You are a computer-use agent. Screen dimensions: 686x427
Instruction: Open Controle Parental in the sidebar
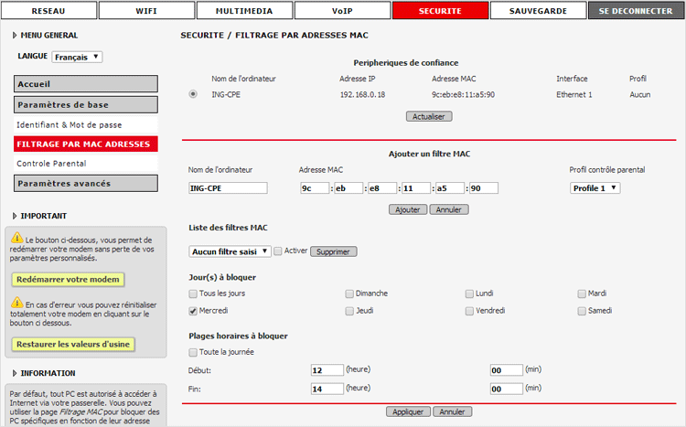click(x=51, y=163)
